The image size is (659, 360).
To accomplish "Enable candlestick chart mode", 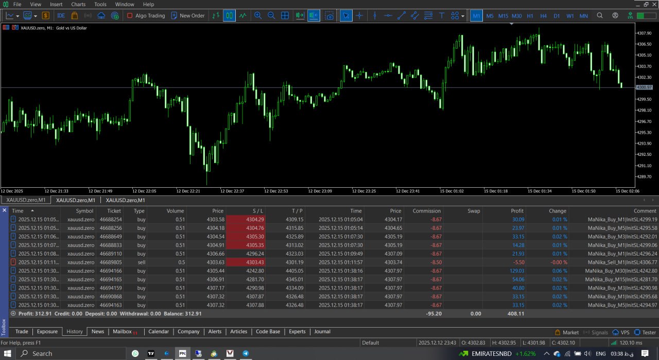I will click(x=229, y=15).
